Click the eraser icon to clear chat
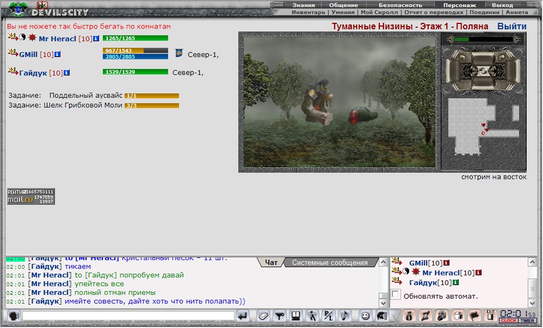 (x=263, y=316)
